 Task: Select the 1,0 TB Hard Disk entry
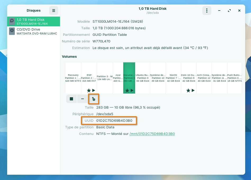pyautogui.click(x=34, y=22)
